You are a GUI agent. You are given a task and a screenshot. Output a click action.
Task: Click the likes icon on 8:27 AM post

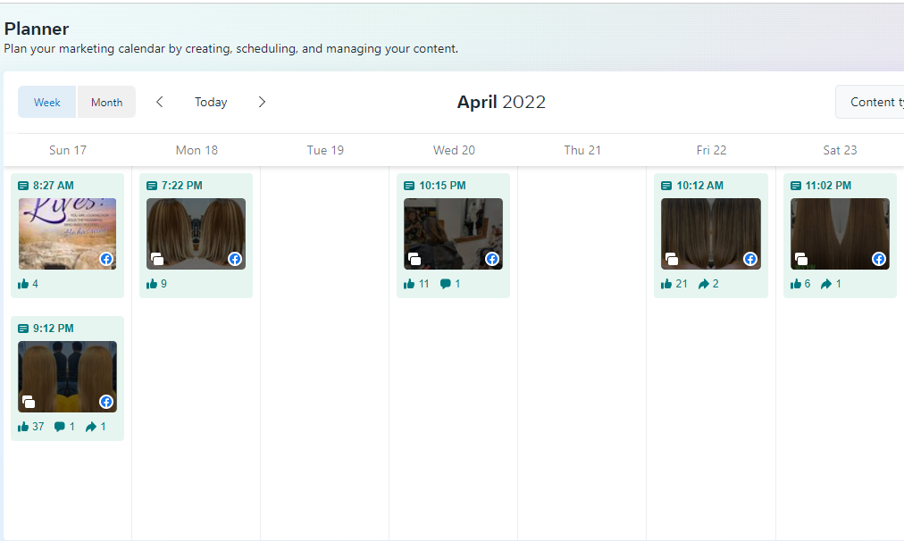[x=23, y=284]
